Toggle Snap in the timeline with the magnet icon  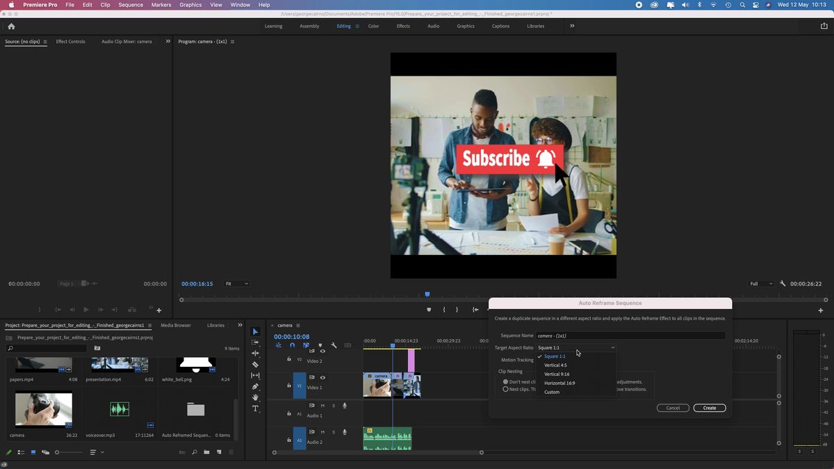pos(292,345)
